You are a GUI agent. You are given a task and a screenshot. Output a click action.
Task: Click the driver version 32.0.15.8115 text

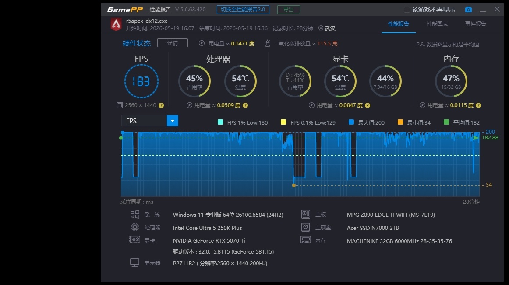click(223, 252)
